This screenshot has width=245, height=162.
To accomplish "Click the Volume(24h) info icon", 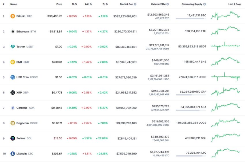I will tap(168, 4).
